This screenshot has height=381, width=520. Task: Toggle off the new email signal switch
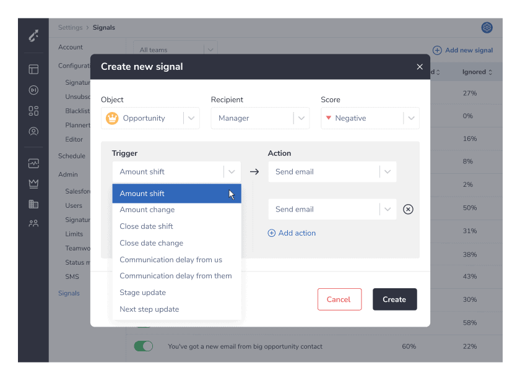point(143,346)
